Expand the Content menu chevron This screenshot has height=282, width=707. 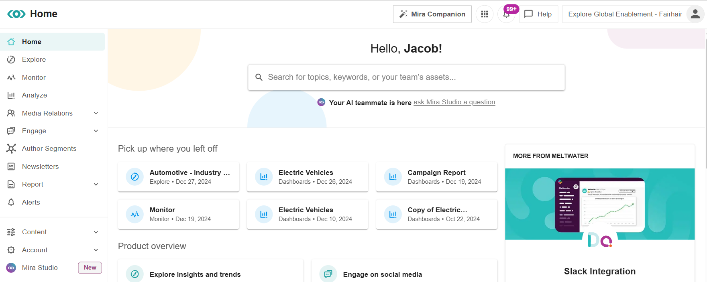point(96,232)
